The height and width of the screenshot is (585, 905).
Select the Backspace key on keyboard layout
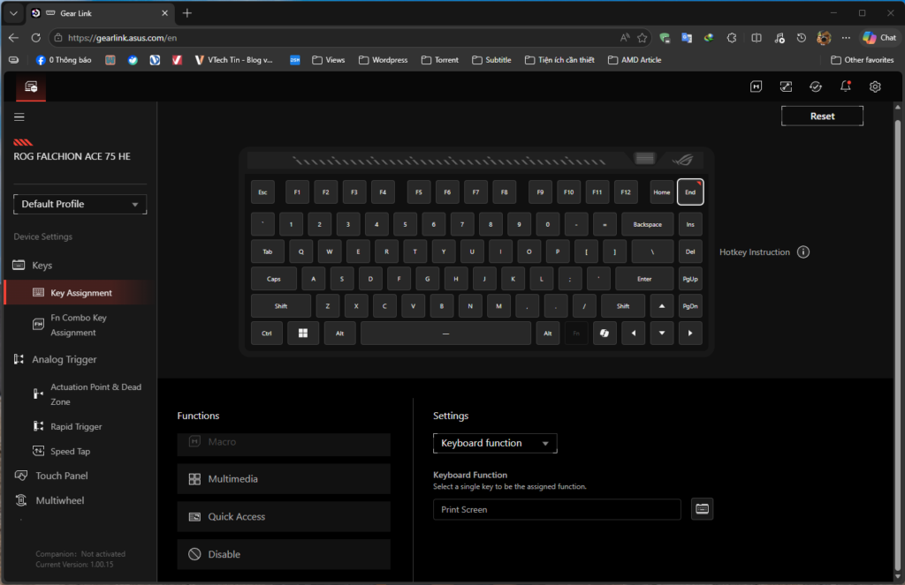pos(647,224)
